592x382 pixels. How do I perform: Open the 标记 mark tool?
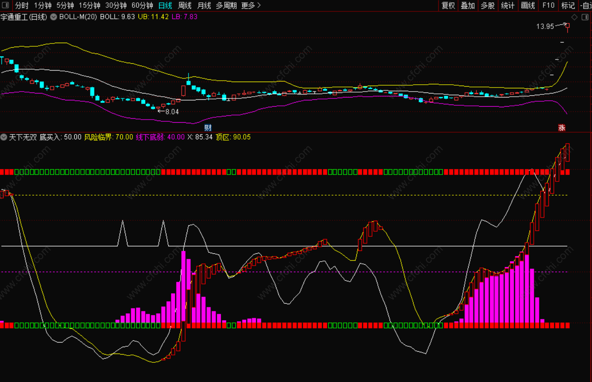point(568,5)
